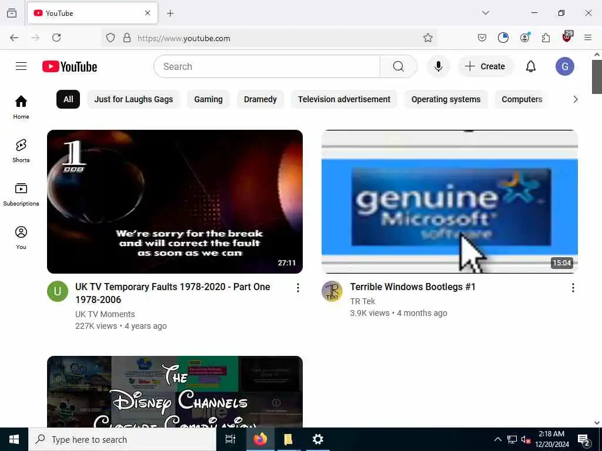Open Firefox application menu
This screenshot has height=451, width=602.
pos(588,38)
